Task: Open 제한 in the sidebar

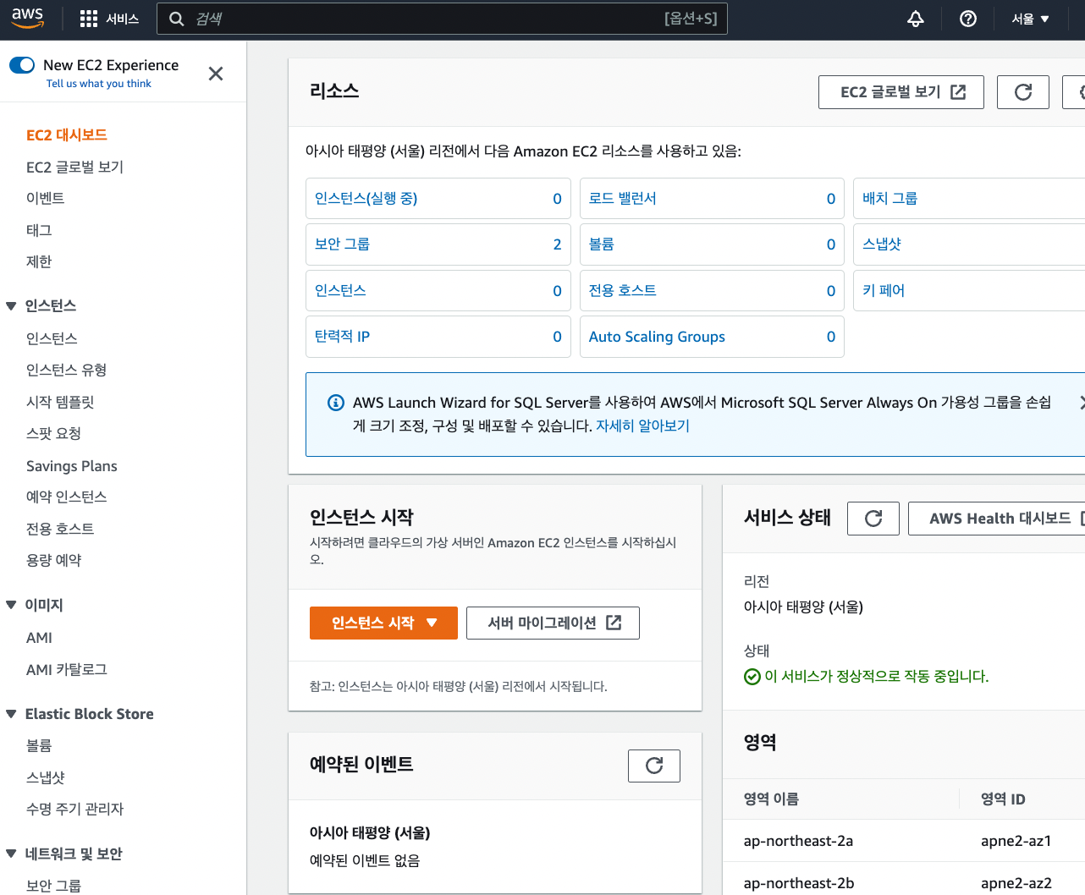Action: [39, 261]
